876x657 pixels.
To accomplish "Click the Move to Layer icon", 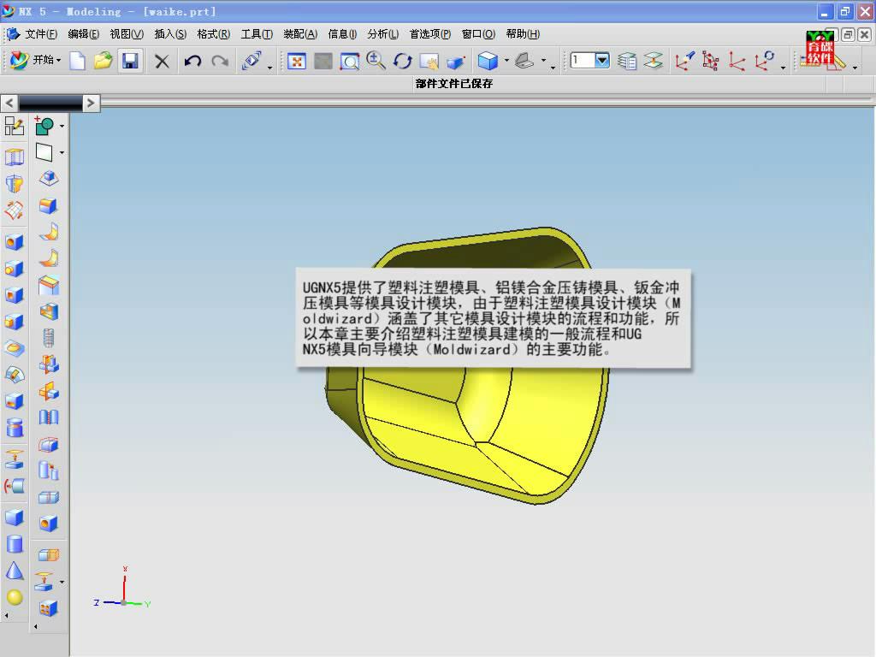I will click(x=654, y=61).
